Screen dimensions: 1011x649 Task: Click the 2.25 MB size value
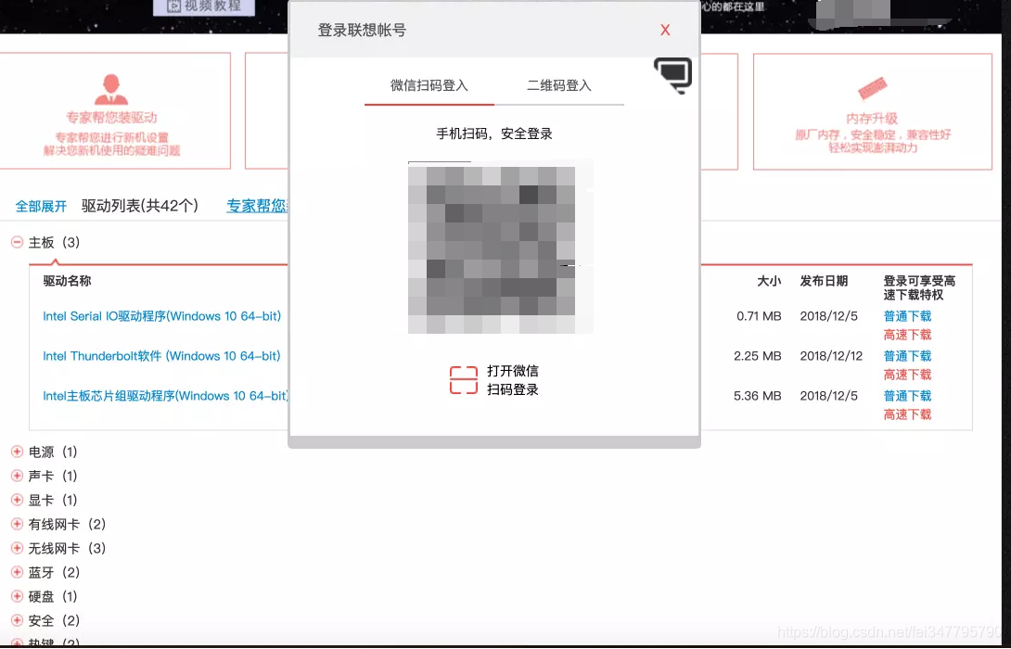758,356
